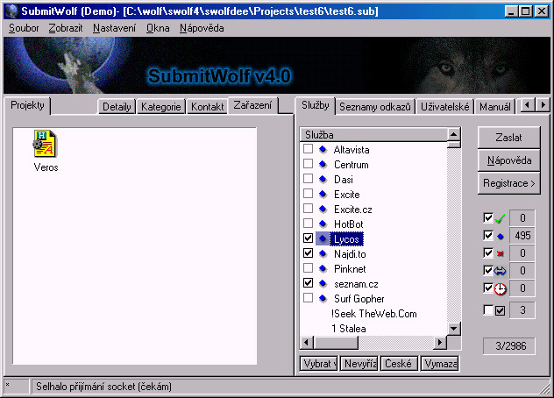This screenshot has width=554, height=398.
Task: Open the Soubor menu
Action: 24,28
